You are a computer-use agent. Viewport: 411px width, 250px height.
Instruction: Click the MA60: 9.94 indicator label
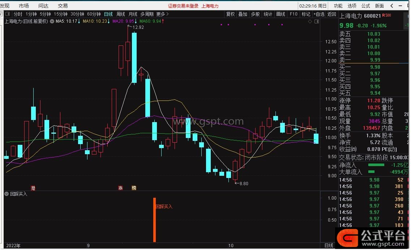pos(152,21)
